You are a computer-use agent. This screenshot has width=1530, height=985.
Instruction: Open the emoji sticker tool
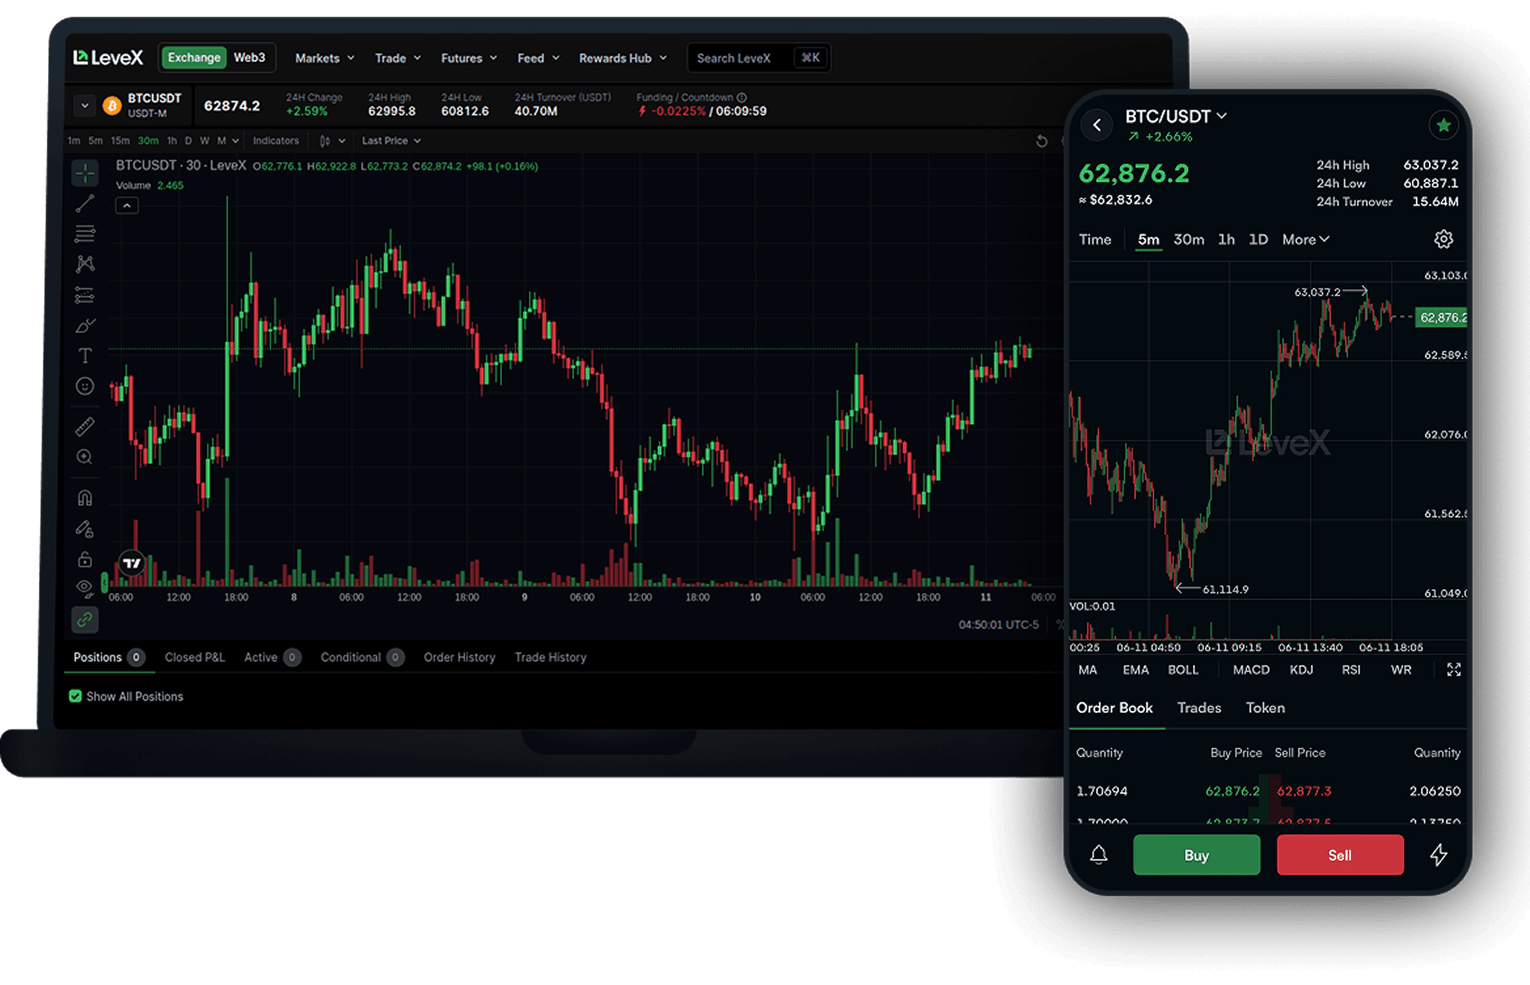click(x=85, y=386)
